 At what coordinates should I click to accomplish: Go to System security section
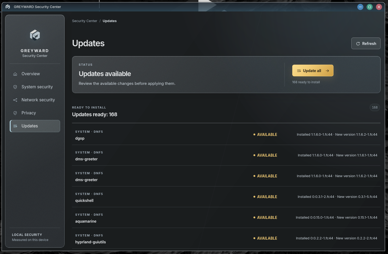(35, 87)
